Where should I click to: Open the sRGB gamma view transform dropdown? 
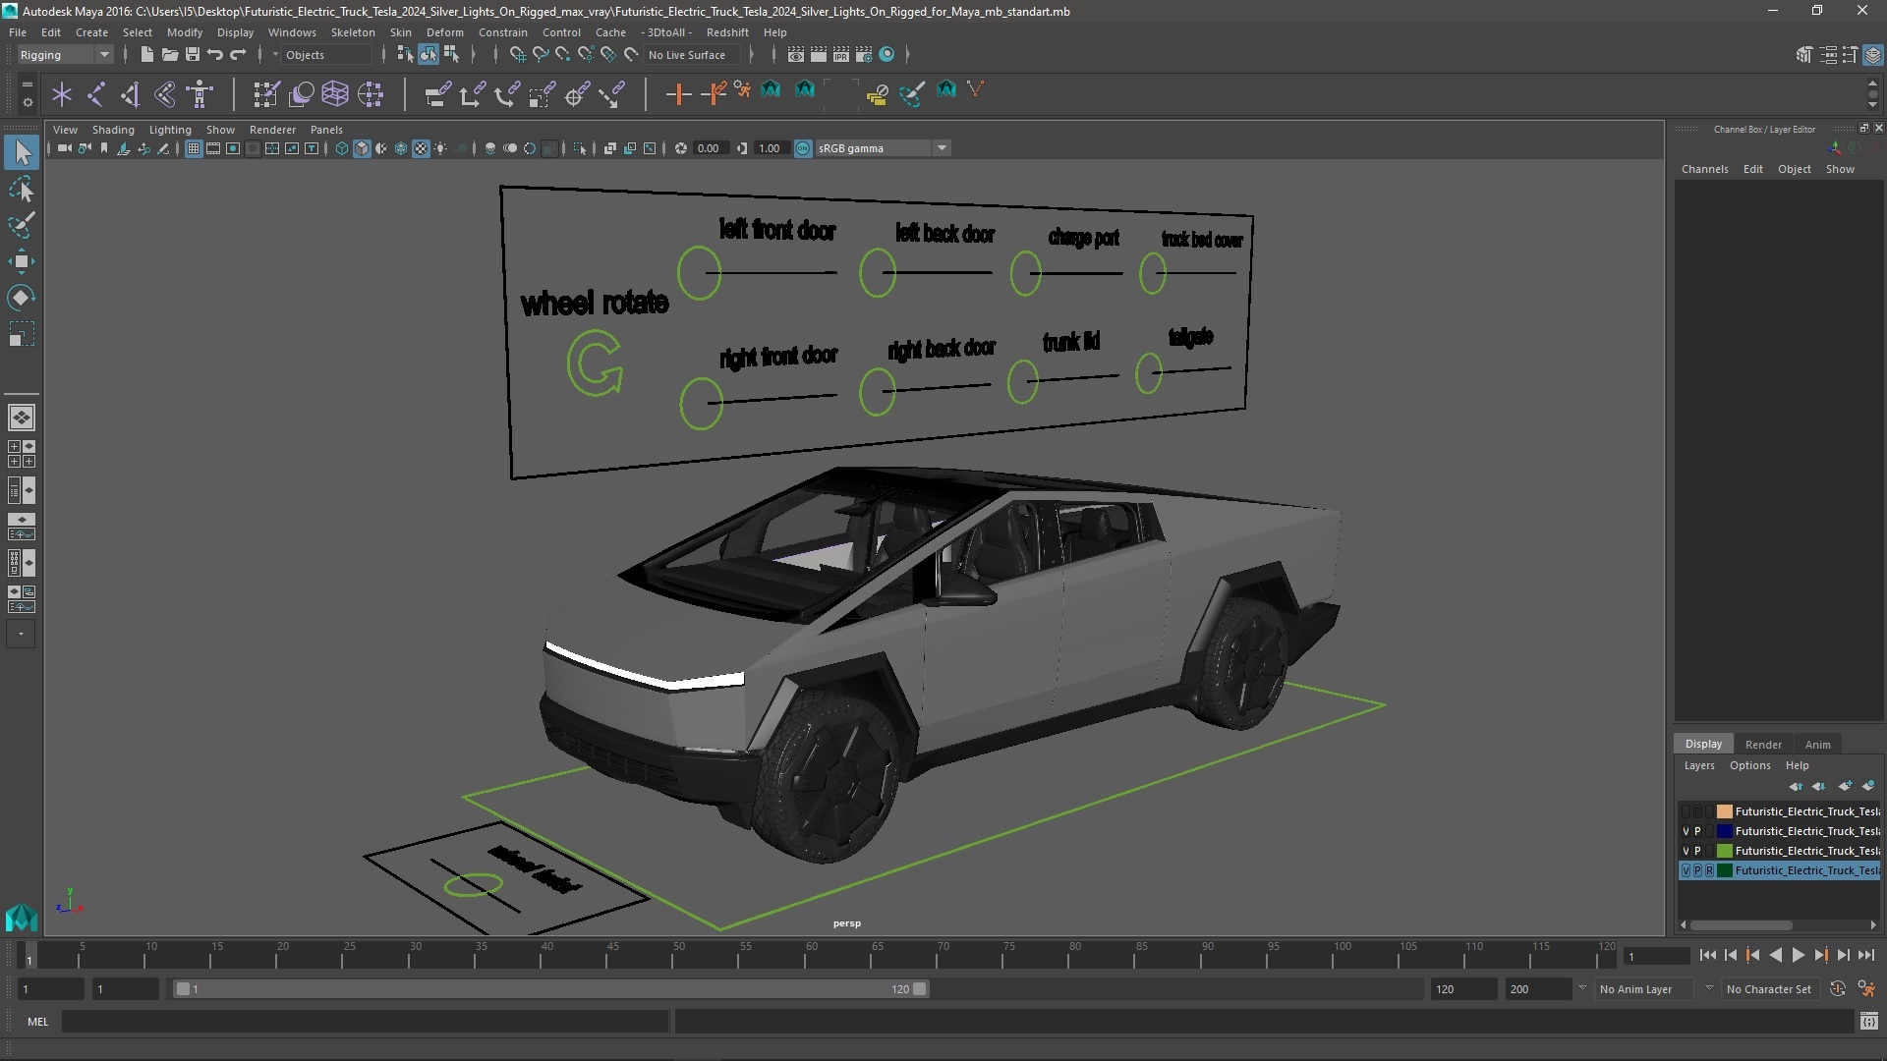tap(882, 148)
